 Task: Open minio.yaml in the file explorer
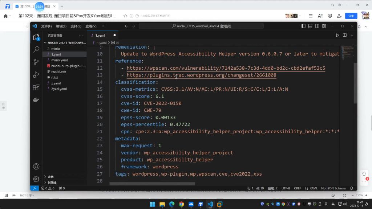click(65, 60)
